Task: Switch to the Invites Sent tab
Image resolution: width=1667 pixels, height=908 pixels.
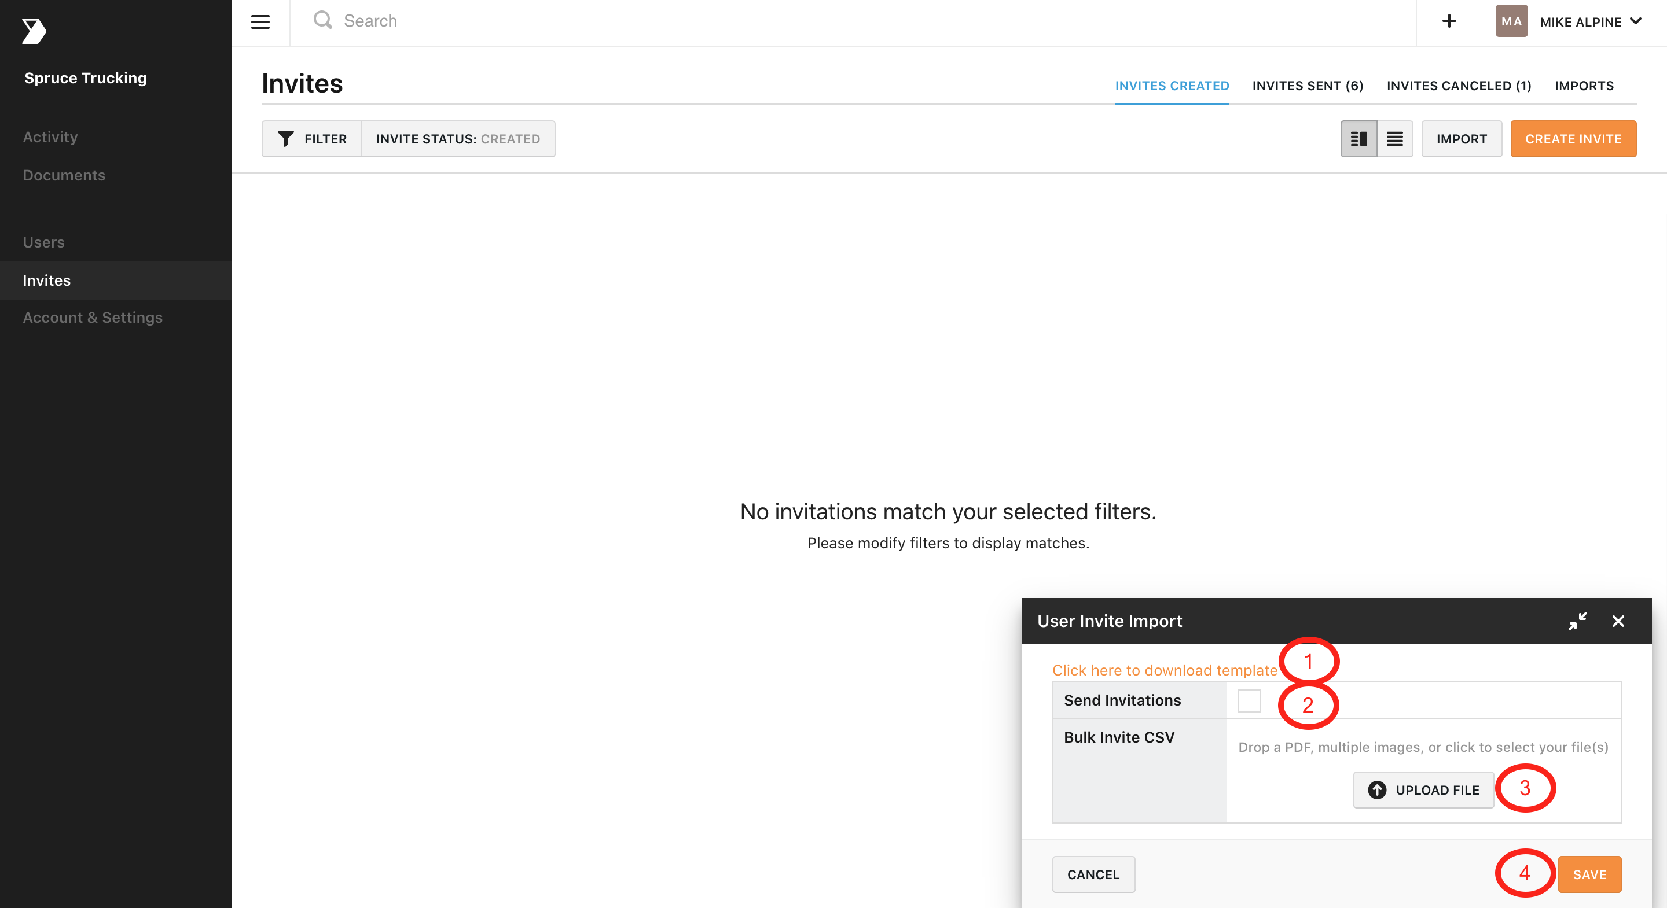Action: pyautogui.click(x=1307, y=86)
